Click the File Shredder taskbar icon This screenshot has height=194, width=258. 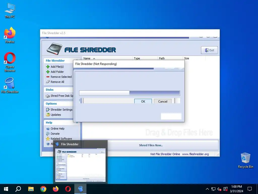[x=80, y=189]
